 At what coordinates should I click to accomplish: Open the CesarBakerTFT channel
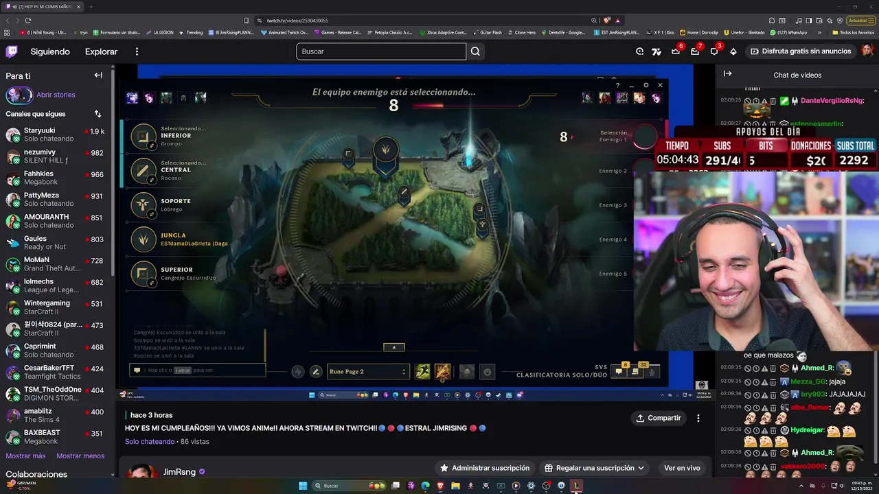pyautogui.click(x=55, y=372)
